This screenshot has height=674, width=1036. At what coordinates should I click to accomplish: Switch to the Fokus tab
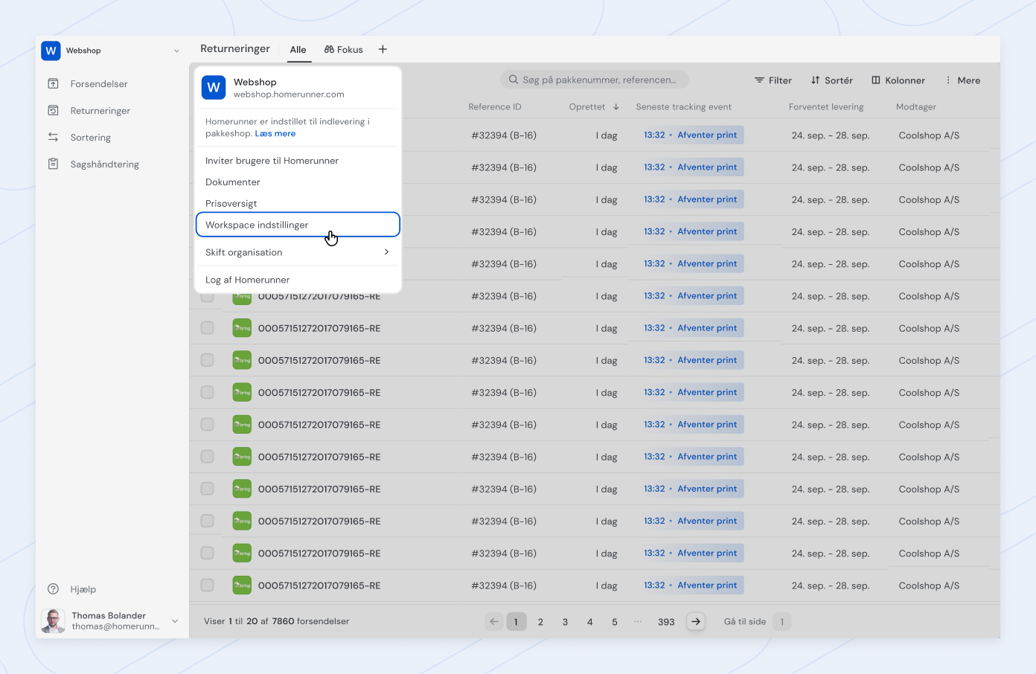point(344,50)
